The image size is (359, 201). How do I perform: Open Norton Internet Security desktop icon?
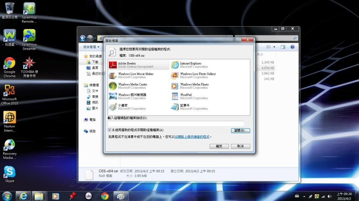coord(9,122)
